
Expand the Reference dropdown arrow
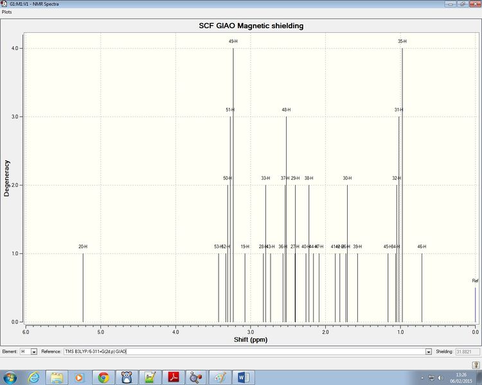coord(429,352)
